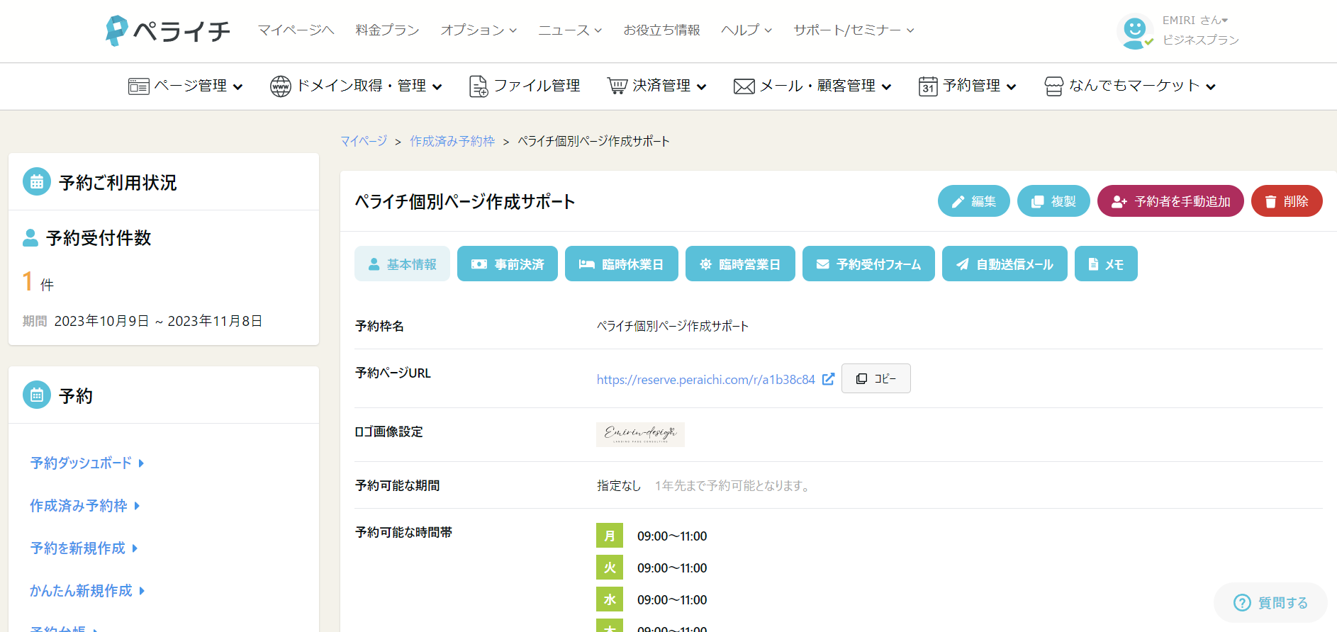Click the なんでもマーケット store icon
Image resolution: width=1337 pixels, height=632 pixels.
[x=1054, y=86]
